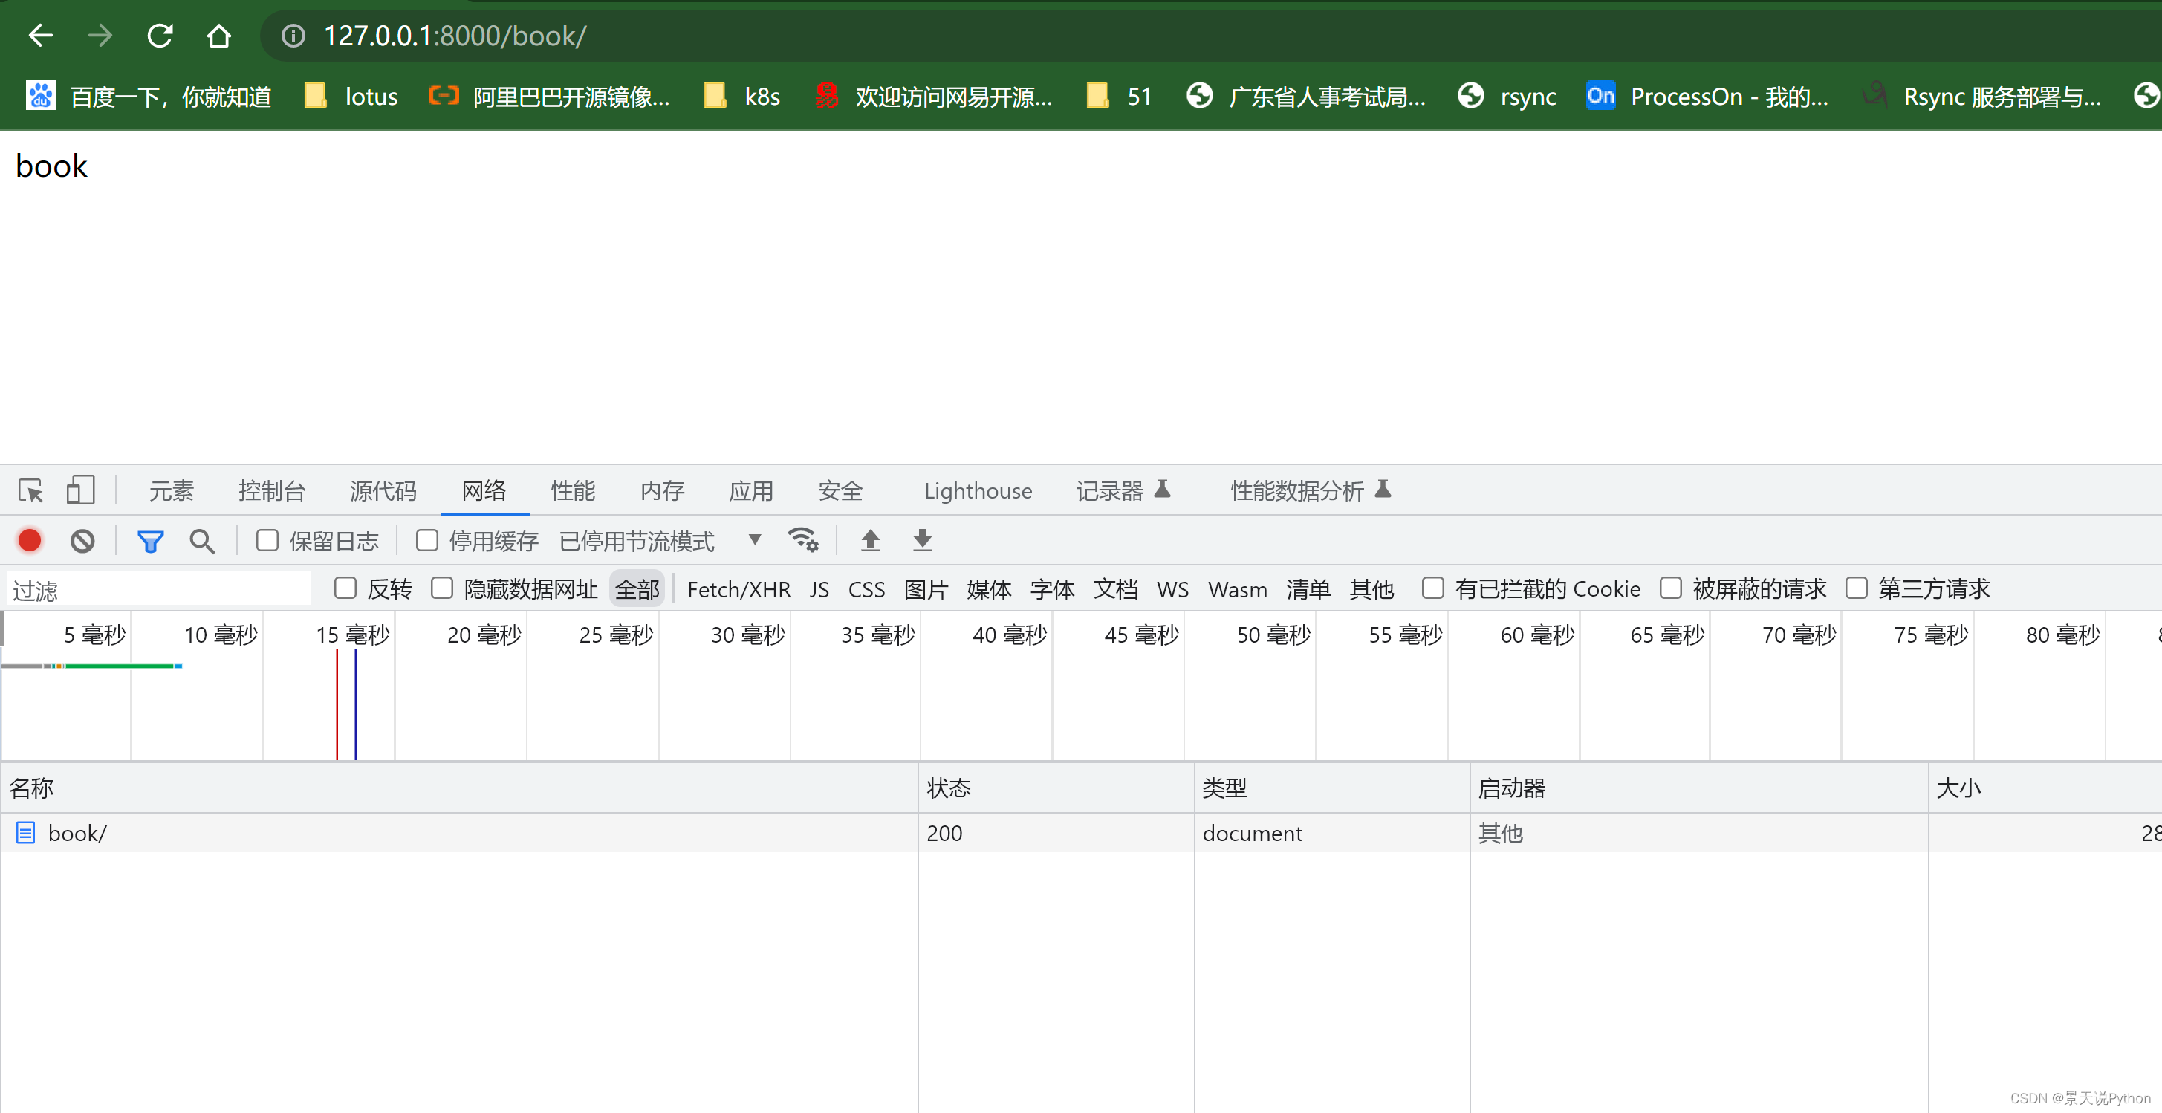Viewport: 2162px width, 1113px height.
Task: Switch to the 内存 tab
Action: click(662, 490)
